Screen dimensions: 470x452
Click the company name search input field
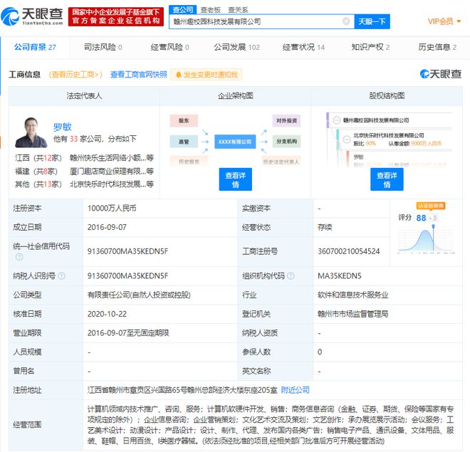(x=256, y=22)
